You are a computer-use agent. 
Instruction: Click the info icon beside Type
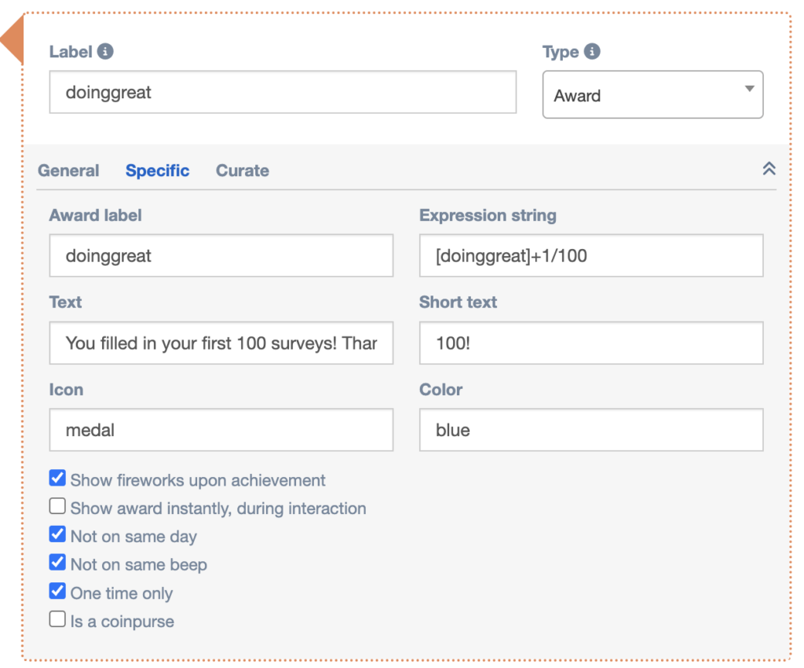click(x=592, y=52)
